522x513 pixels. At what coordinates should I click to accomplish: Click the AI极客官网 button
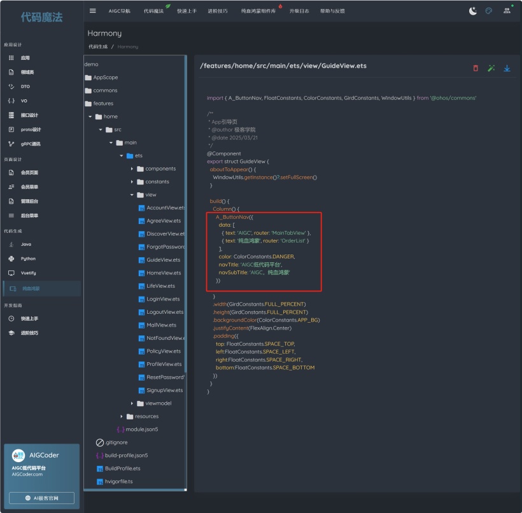(x=41, y=498)
